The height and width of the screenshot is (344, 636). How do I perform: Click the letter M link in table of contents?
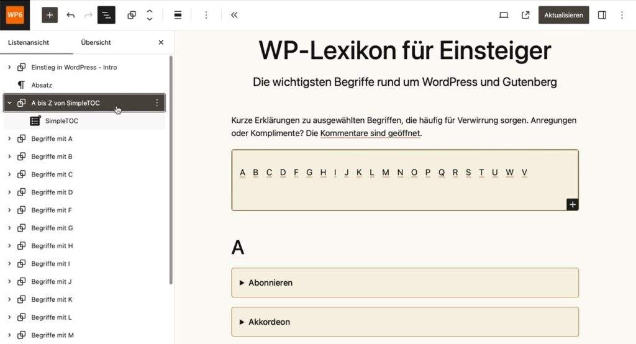386,173
